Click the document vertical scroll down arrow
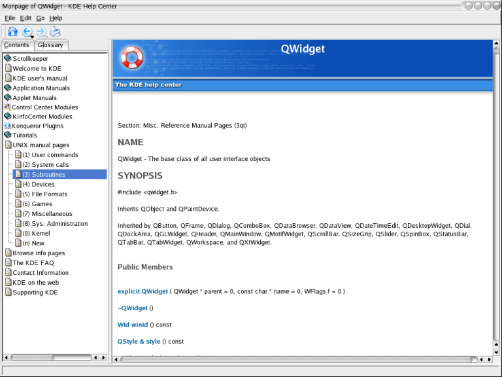 496,353
